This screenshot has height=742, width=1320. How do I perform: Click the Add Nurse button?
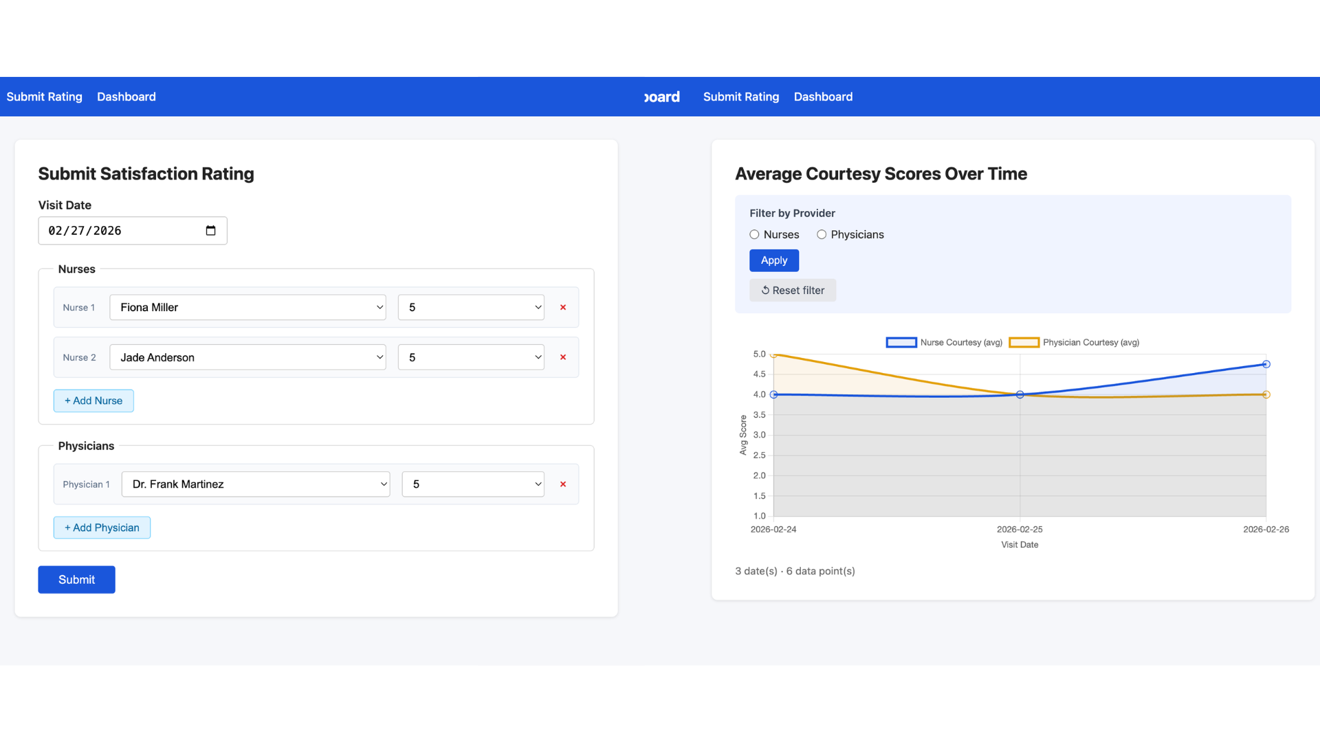pyautogui.click(x=93, y=401)
